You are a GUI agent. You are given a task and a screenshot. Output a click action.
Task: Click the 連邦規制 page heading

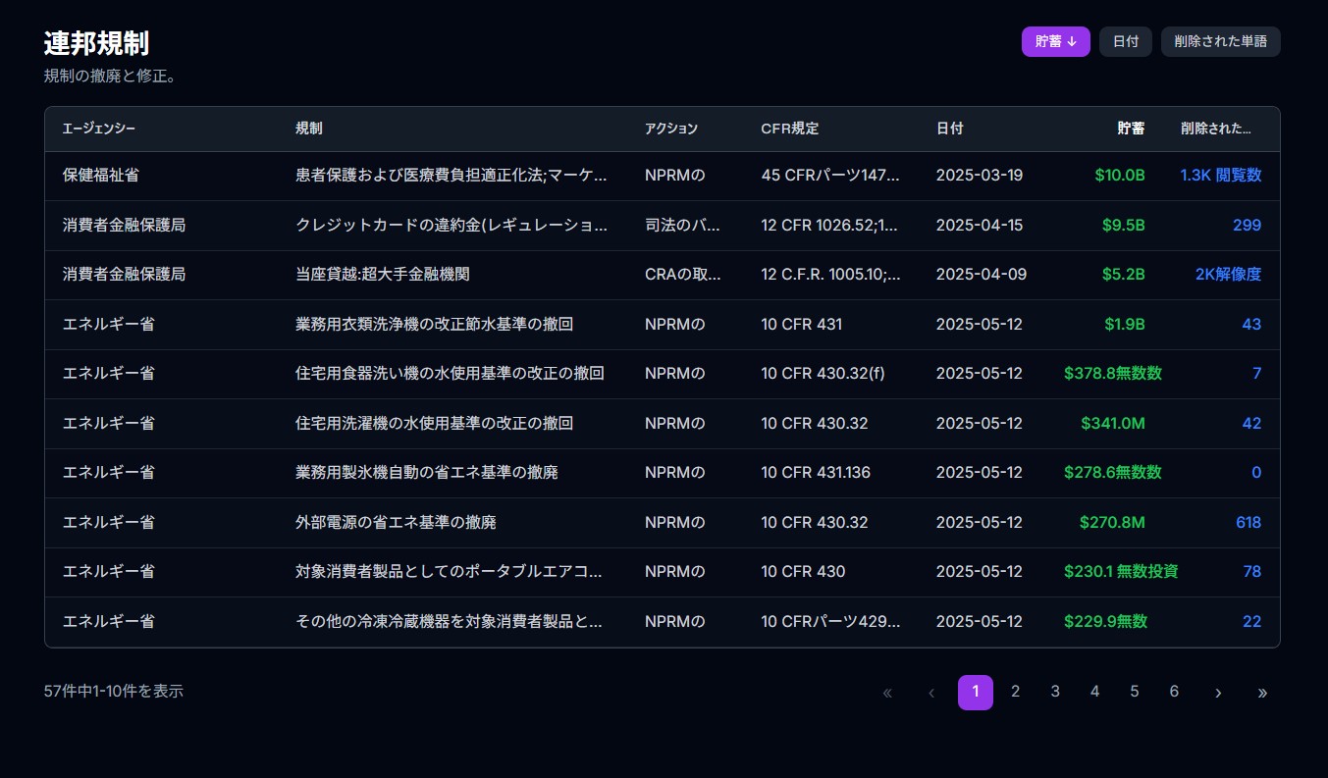96,43
